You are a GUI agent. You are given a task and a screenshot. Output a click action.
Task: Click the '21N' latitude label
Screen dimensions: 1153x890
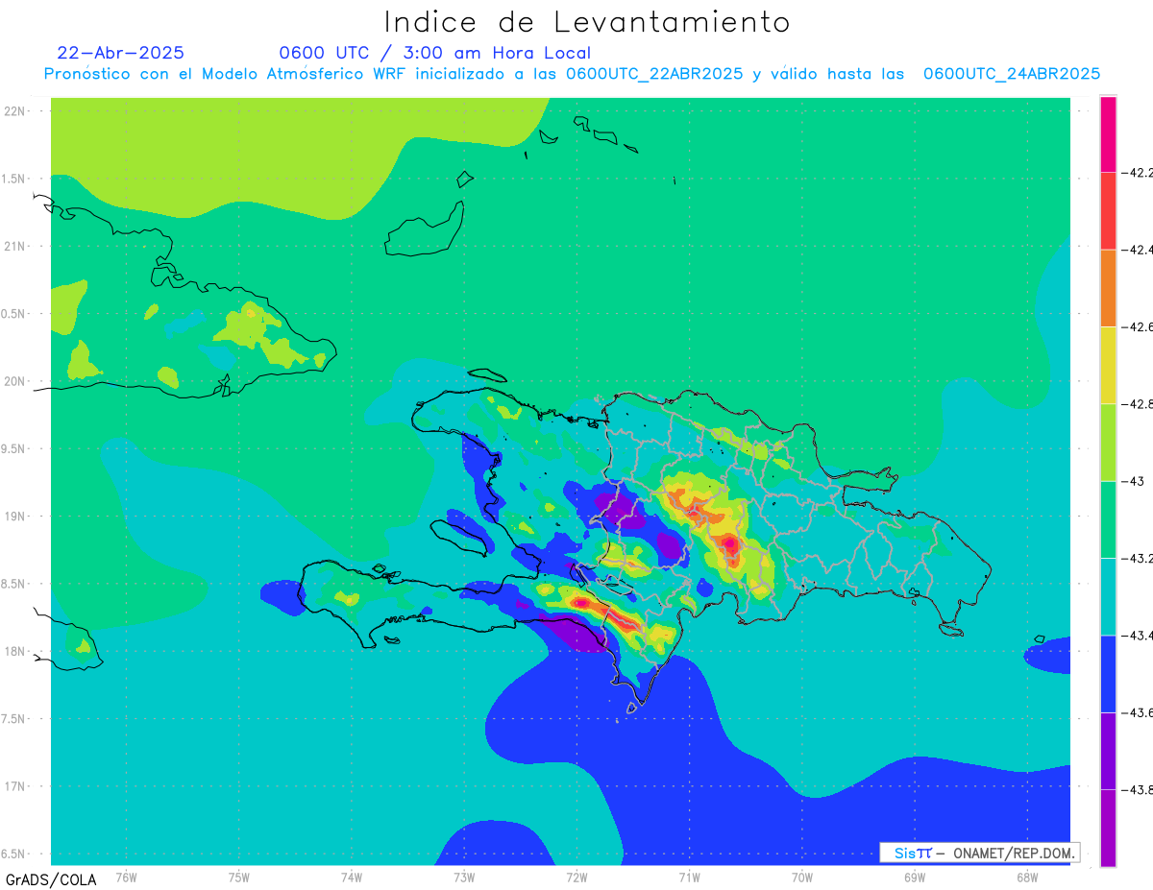[15, 246]
